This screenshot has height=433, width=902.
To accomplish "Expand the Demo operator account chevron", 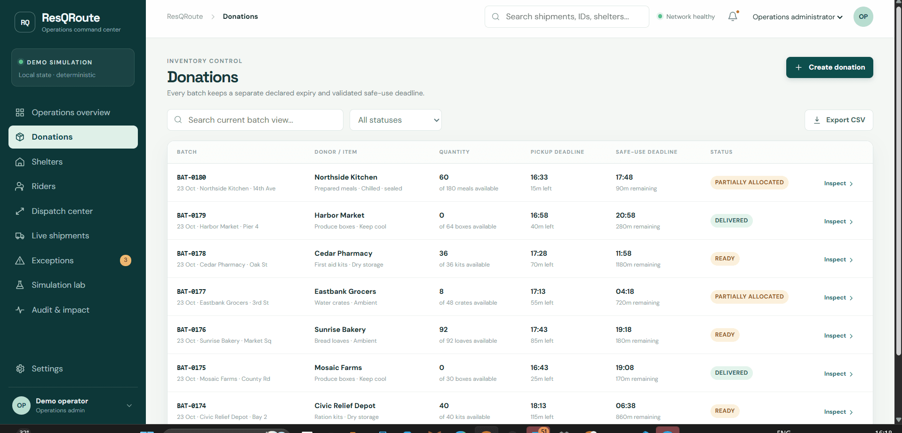I will (129, 405).
